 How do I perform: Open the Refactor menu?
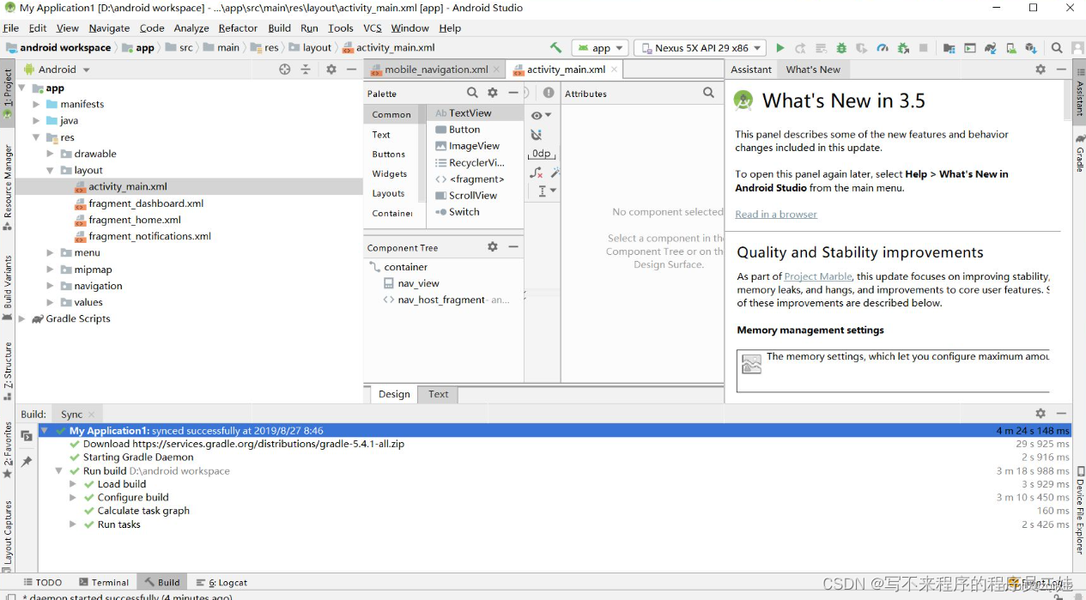[238, 27]
